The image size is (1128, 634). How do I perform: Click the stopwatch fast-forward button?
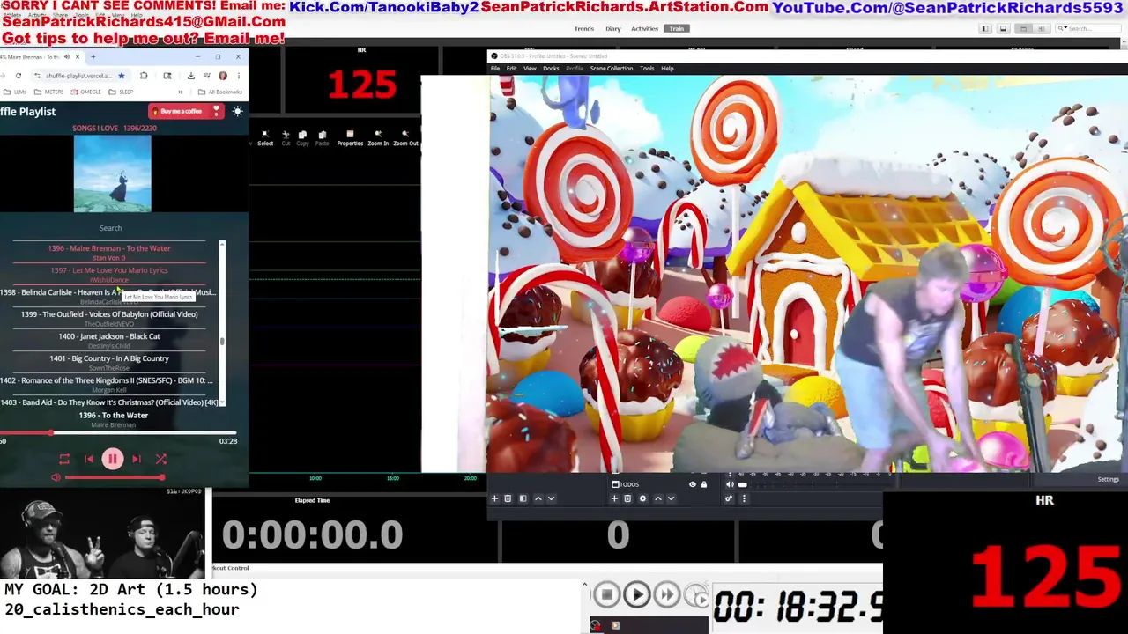(x=667, y=595)
